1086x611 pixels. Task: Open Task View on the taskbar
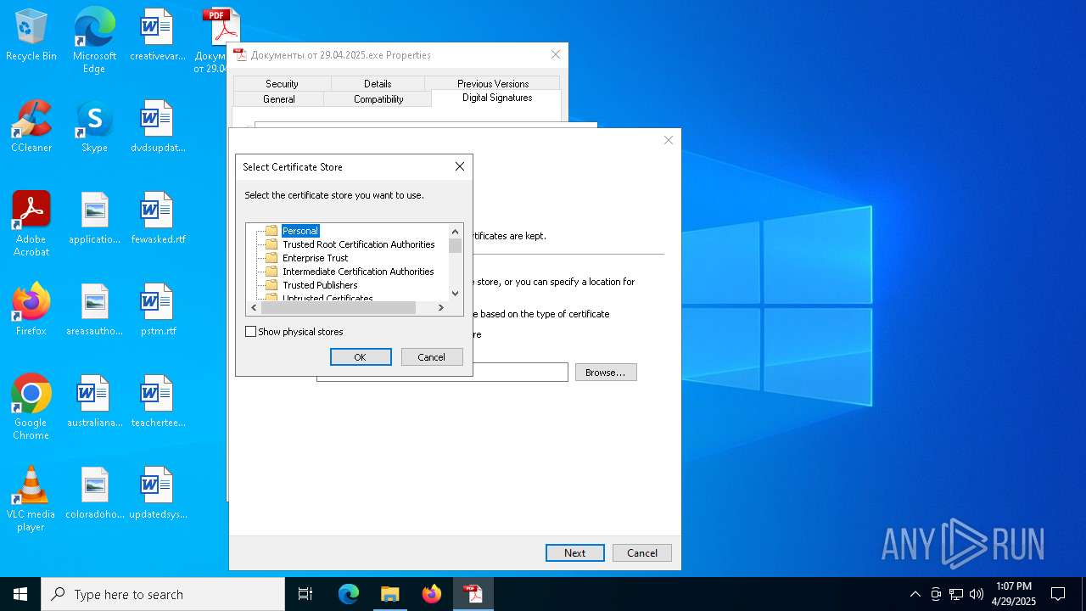coord(305,594)
